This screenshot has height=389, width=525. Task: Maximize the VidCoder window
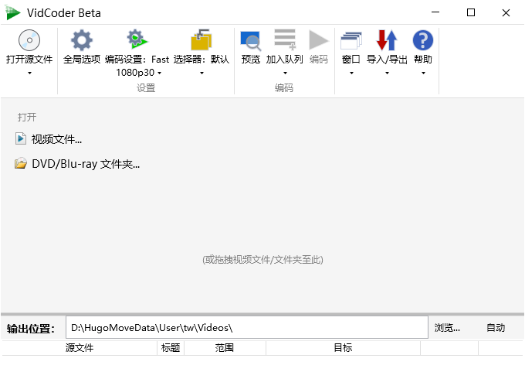pos(471,12)
